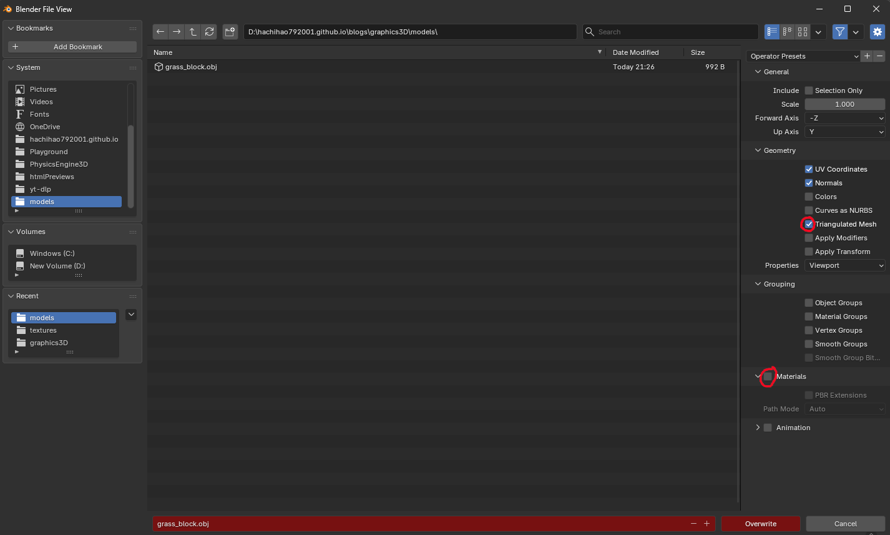
Task: Go back to the previous folder
Action: pyautogui.click(x=160, y=32)
